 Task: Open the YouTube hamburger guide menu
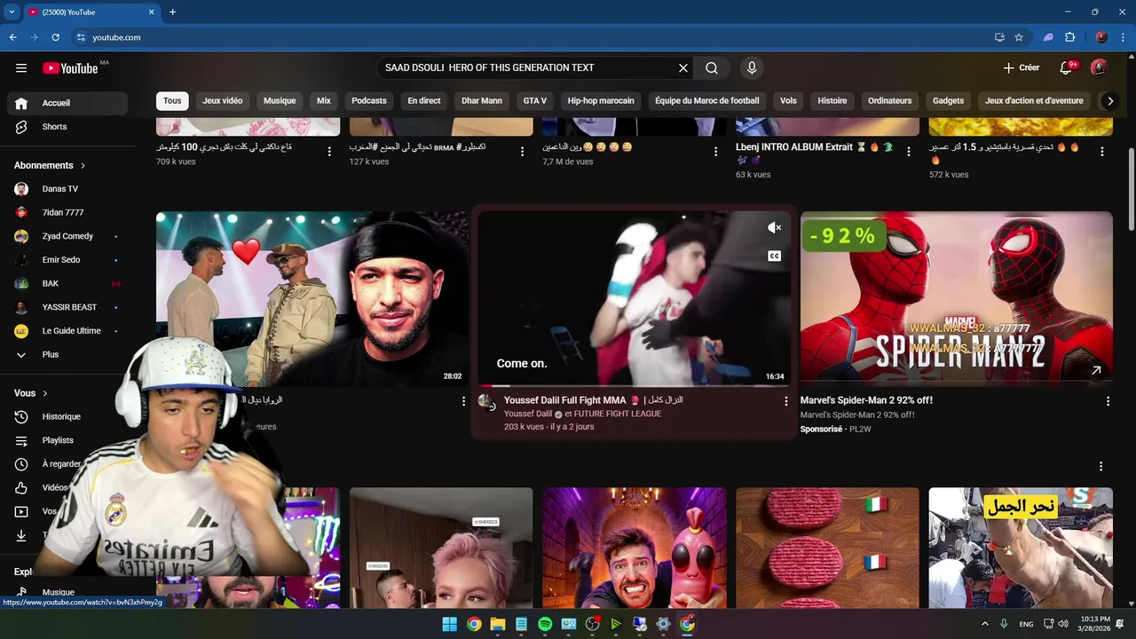tap(21, 68)
